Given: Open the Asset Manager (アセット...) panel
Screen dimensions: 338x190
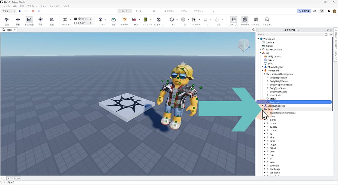Looking at the screenshot, I should click(267, 21).
